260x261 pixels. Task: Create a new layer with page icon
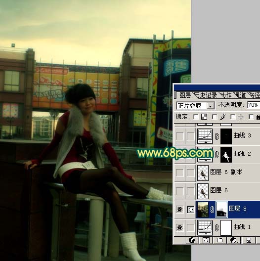(249, 240)
